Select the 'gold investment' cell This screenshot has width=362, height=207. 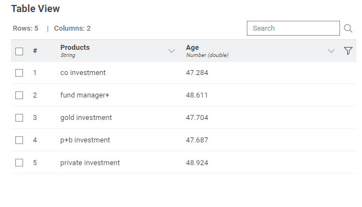pyautogui.click(x=86, y=118)
